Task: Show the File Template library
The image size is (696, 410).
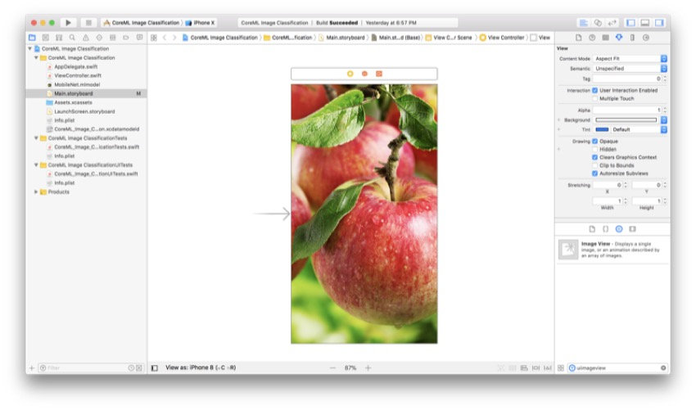Action: (592, 229)
